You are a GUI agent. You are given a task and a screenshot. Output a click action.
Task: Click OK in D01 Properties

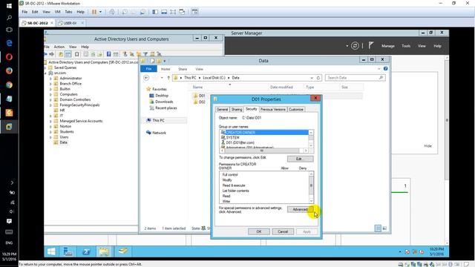(x=259, y=231)
